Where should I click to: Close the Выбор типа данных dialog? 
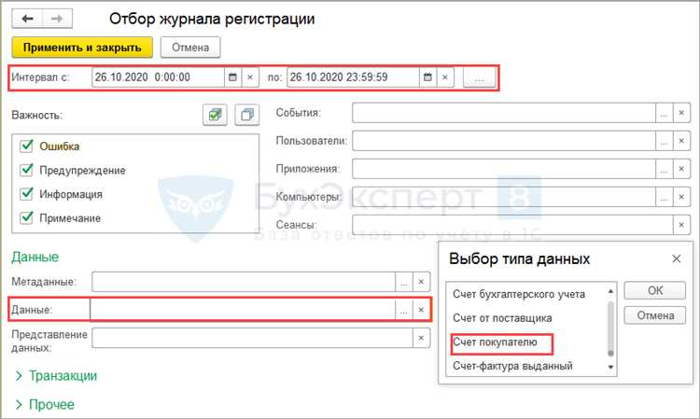677,258
